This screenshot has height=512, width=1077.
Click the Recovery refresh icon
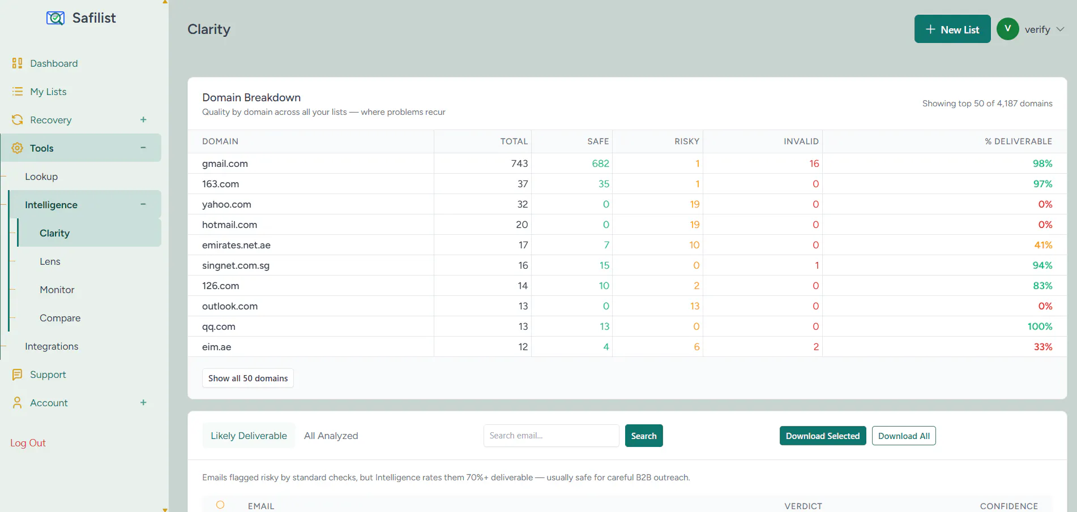[18, 120]
